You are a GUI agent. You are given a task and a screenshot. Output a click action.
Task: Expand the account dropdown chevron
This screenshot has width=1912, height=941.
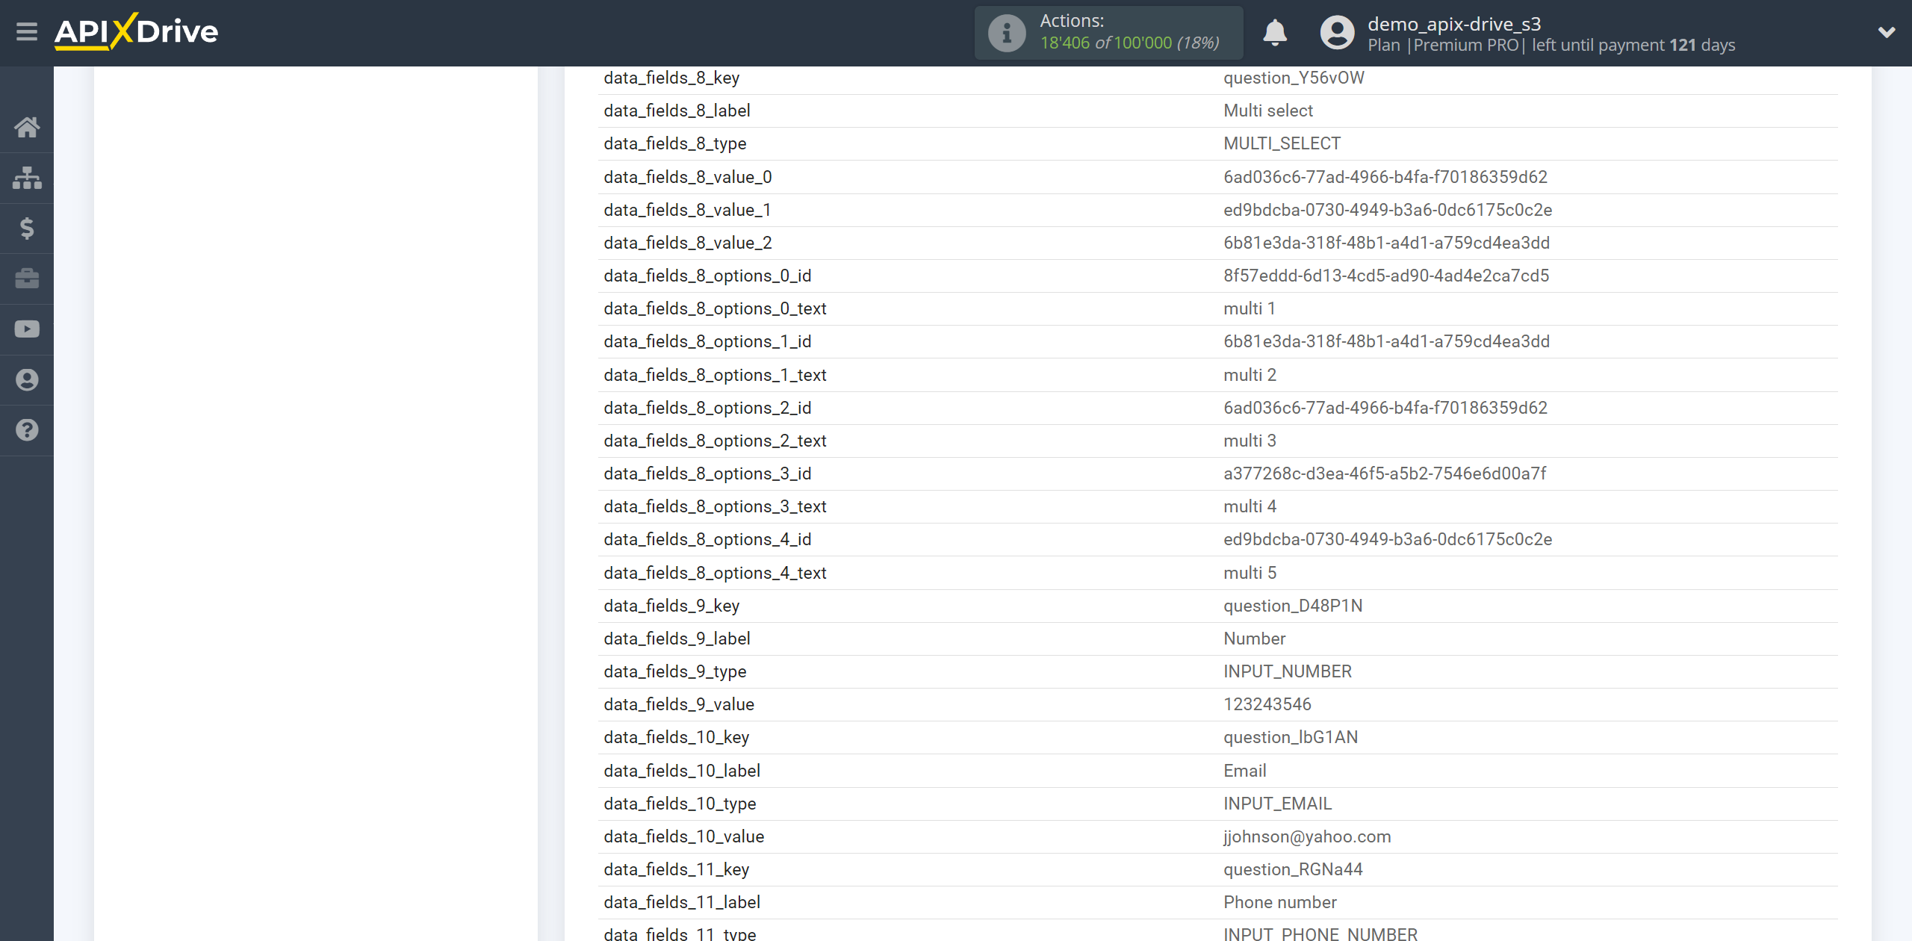click(1887, 32)
